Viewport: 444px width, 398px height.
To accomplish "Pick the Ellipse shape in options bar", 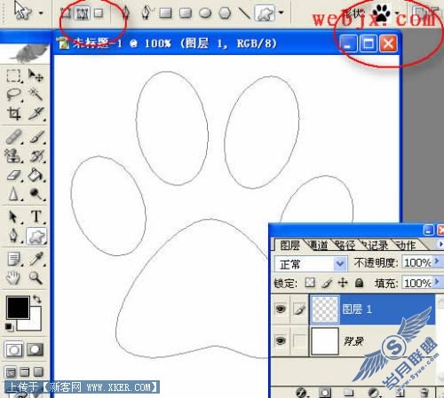I will point(205,13).
